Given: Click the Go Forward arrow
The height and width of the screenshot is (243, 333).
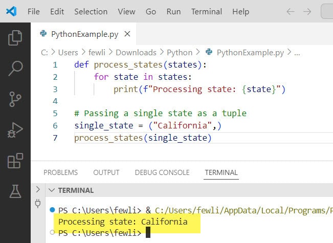Looking at the screenshot, I should pyautogui.click(x=307, y=11).
